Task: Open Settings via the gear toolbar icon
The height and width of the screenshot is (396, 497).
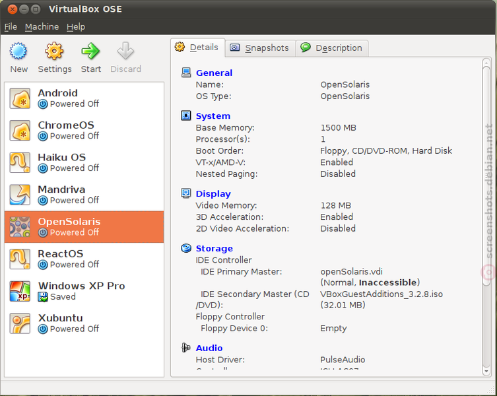Action: coord(54,51)
